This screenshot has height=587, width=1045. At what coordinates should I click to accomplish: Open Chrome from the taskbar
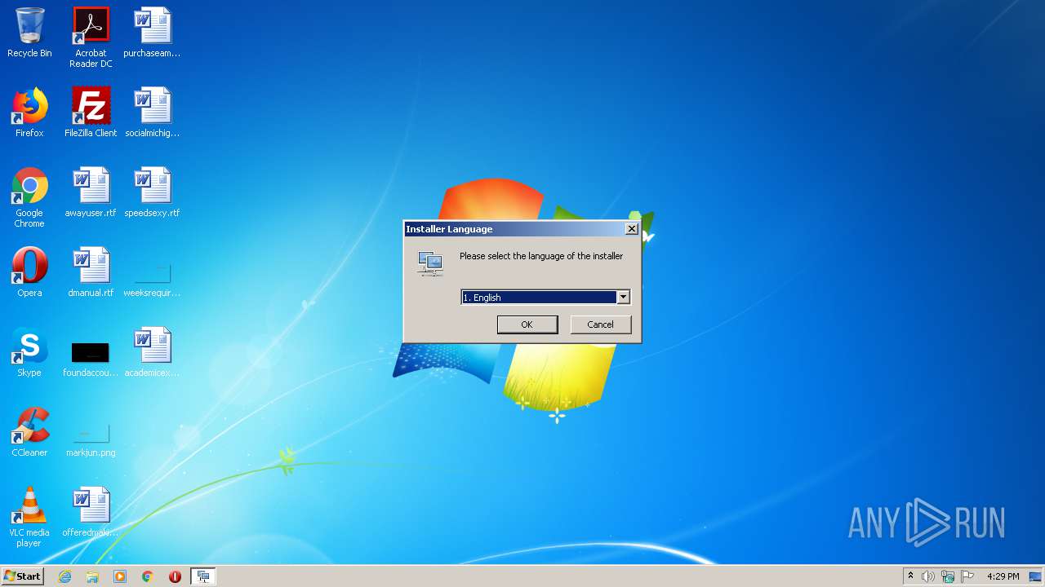tap(148, 576)
